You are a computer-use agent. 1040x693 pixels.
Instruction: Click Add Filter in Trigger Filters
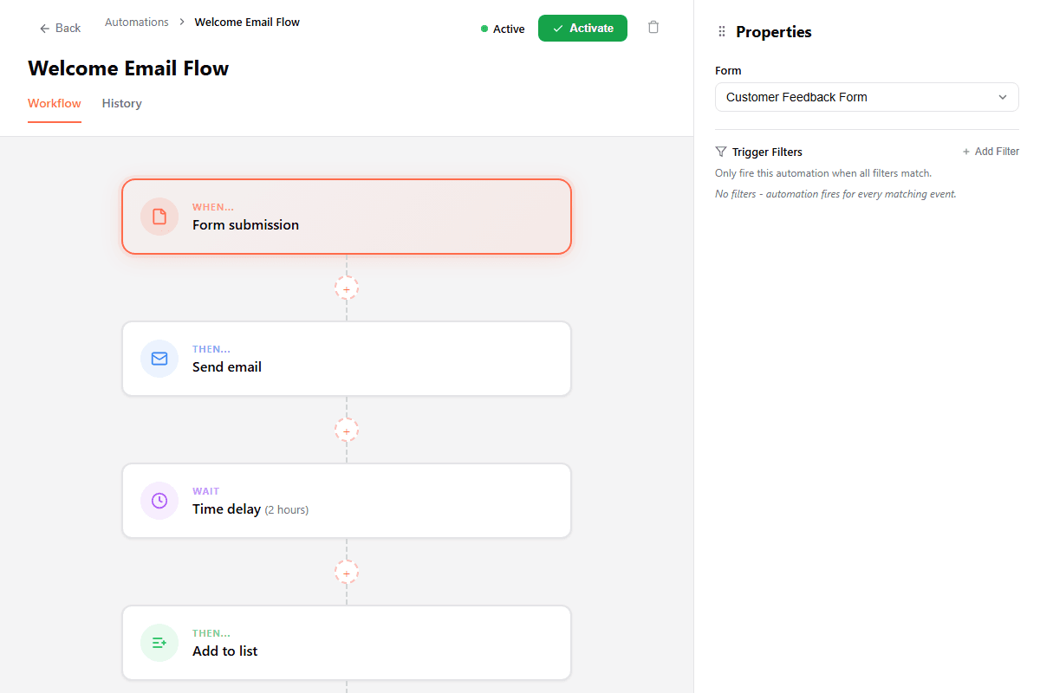coord(991,151)
